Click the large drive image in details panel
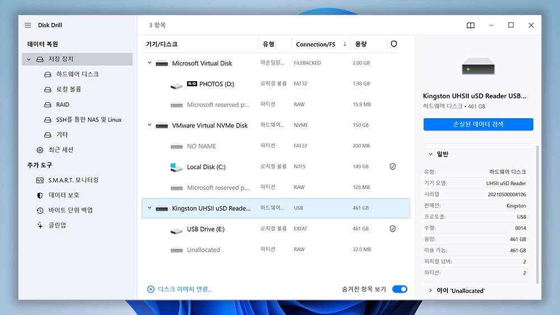The image size is (560, 315). (x=478, y=67)
